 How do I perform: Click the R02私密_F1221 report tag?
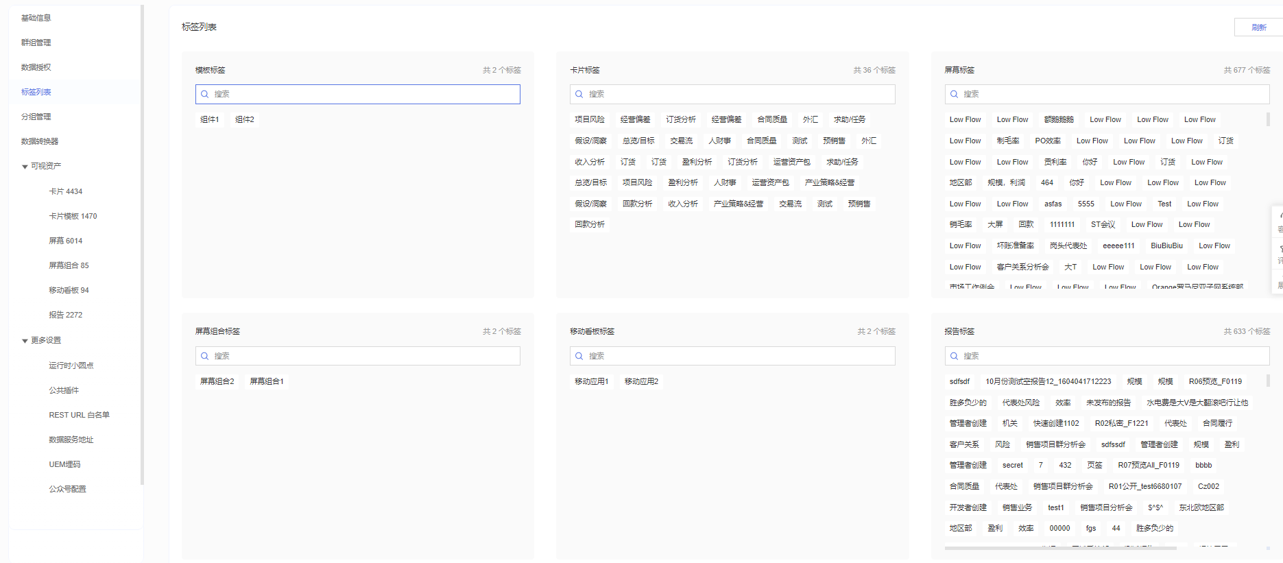click(x=1121, y=423)
